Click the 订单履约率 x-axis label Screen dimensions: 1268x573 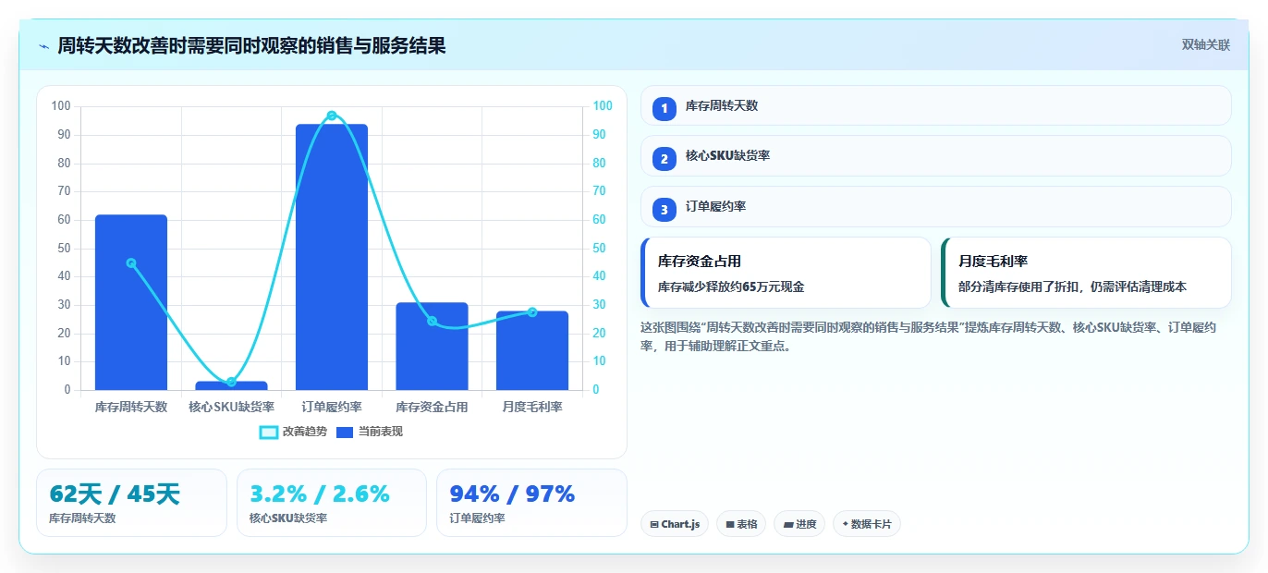coord(332,407)
